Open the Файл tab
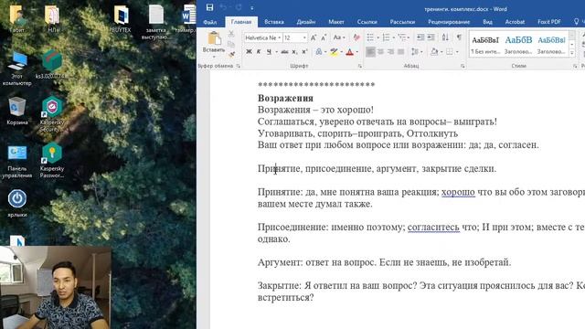This screenshot has width=585, height=329. point(210,22)
